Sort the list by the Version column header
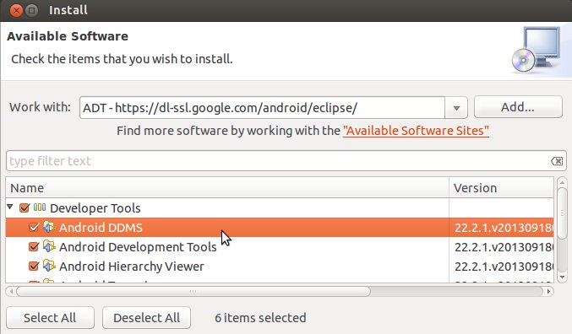 (x=501, y=188)
